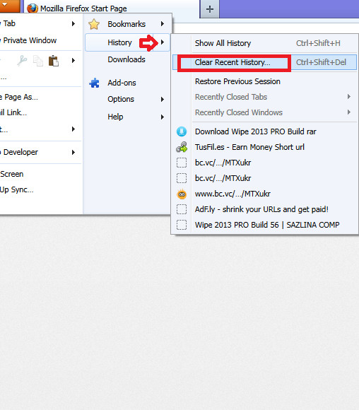Open the History menu item
The width and height of the screenshot is (359, 410).
pos(127,42)
